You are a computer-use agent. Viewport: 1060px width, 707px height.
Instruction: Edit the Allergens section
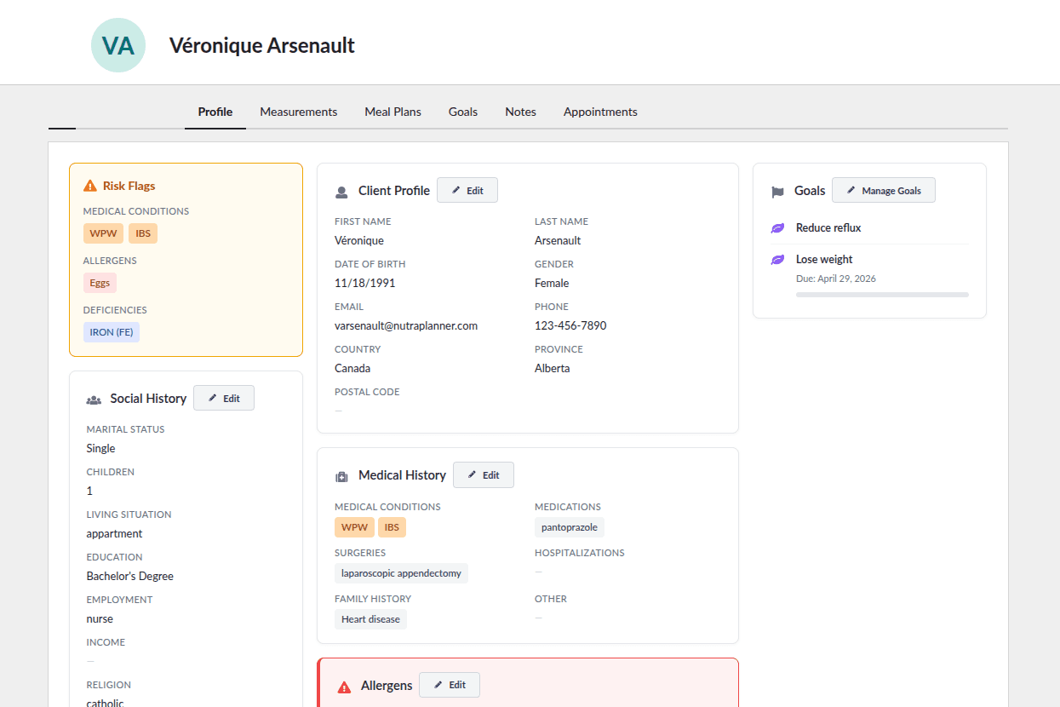(x=449, y=685)
